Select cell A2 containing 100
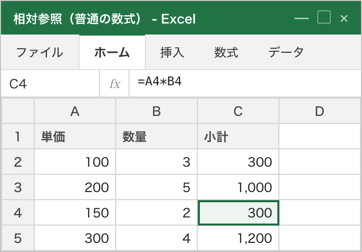This screenshot has height=252, width=362. pos(75,162)
